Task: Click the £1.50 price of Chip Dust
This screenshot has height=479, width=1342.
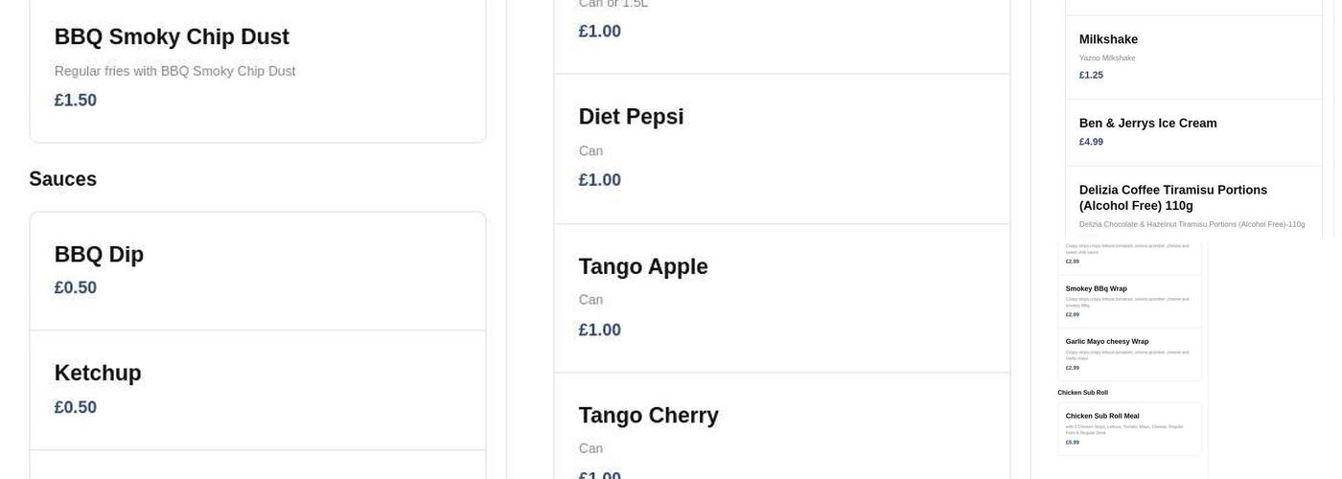Action: [x=76, y=101]
